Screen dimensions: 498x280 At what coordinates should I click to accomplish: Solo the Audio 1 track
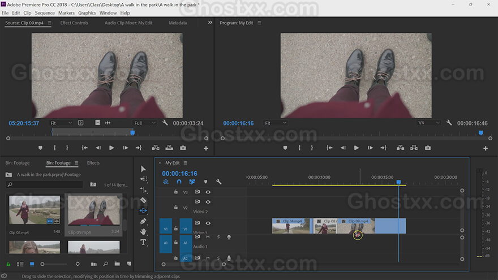pyautogui.click(x=218, y=237)
